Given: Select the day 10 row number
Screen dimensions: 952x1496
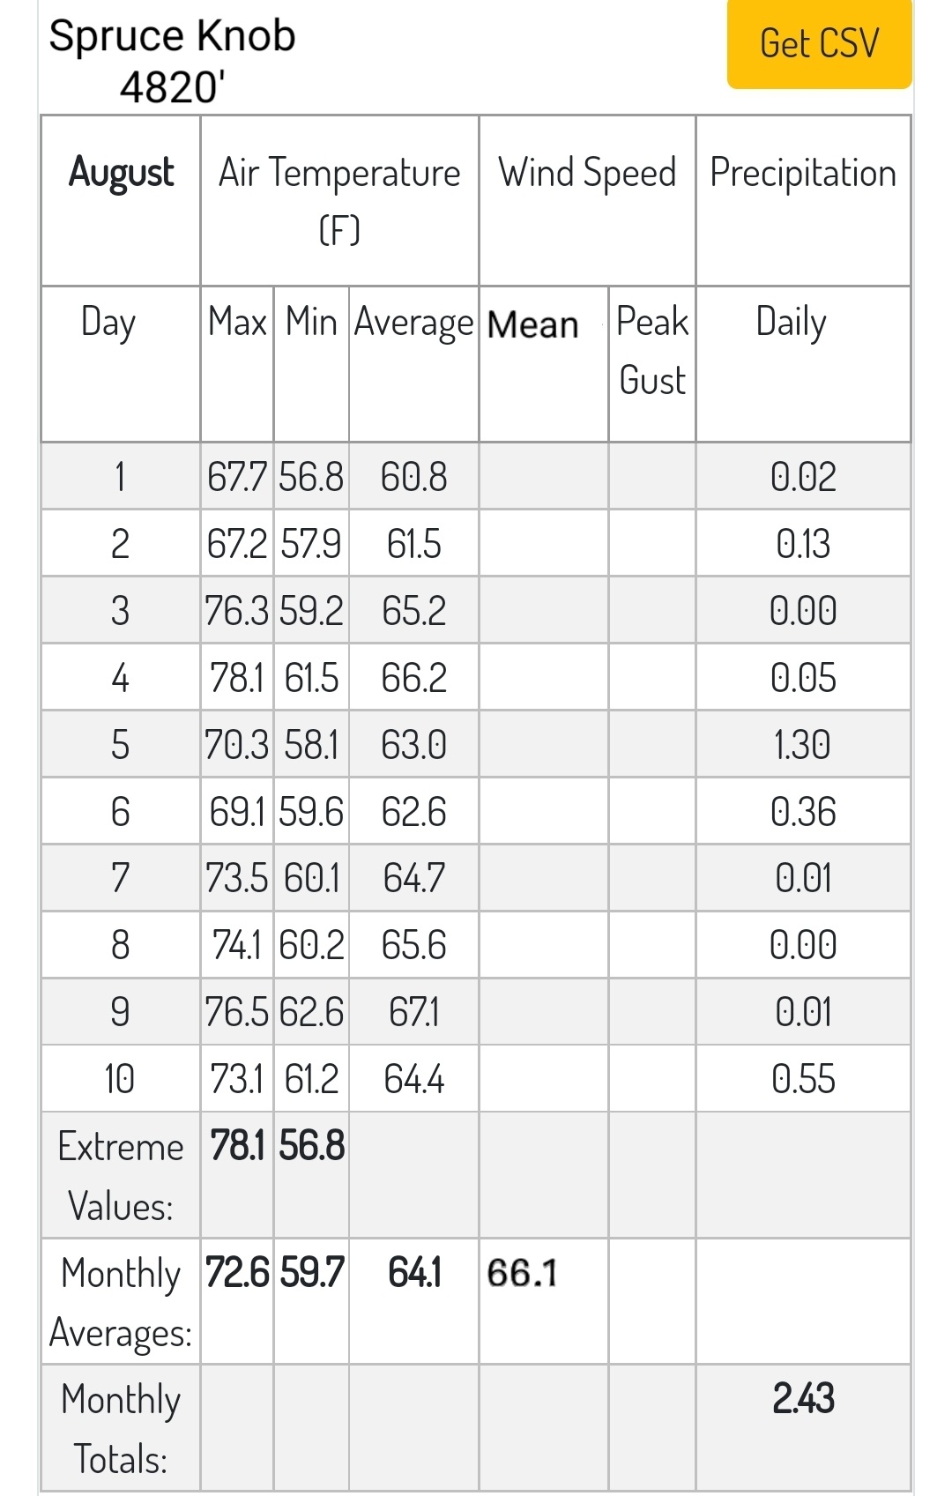Looking at the screenshot, I should (x=119, y=1078).
